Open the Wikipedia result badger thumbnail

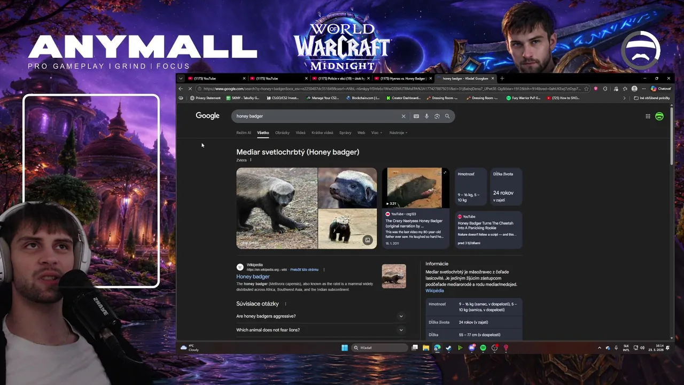[394, 276]
